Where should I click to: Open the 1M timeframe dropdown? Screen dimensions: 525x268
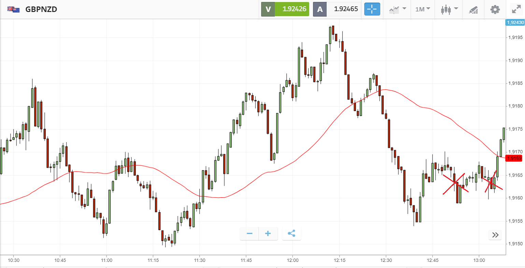tap(423, 9)
